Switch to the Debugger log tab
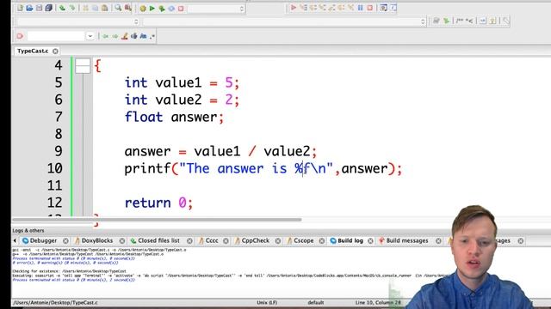The height and width of the screenshot is (309, 551). pyautogui.click(x=43, y=240)
